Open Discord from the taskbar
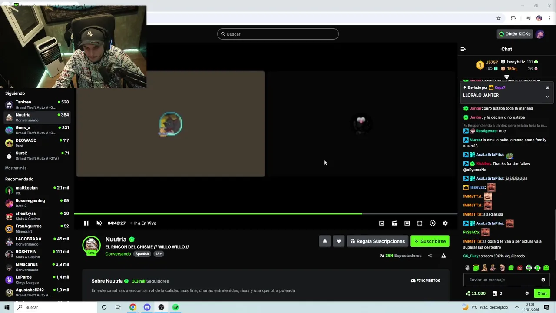Viewport: 556px width, 313px height. click(147, 307)
